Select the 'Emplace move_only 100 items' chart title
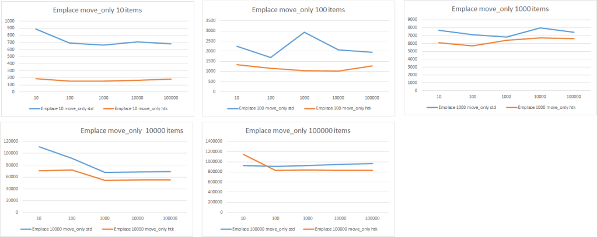This screenshot has width=597, height=237. [x=298, y=9]
